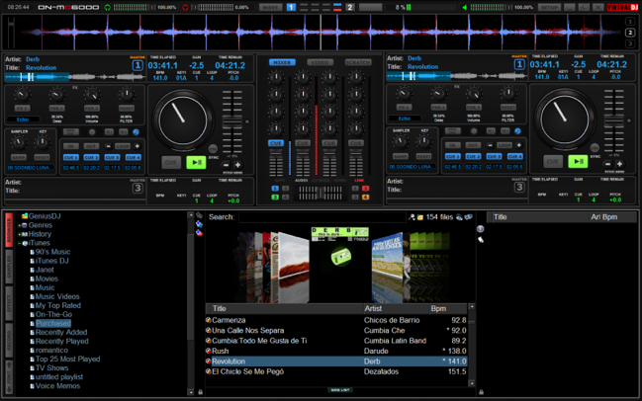This screenshot has height=401, width=642.
Task: Open the Echo effect selector on left deck
Action: pos(23,120)
